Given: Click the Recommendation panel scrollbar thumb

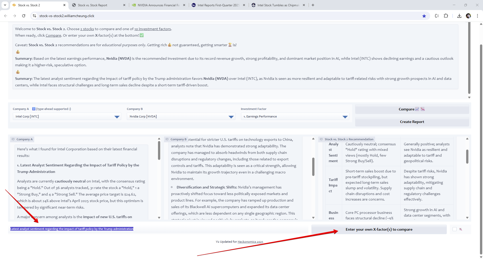Looking at the screenshot, I should point(467,157).
